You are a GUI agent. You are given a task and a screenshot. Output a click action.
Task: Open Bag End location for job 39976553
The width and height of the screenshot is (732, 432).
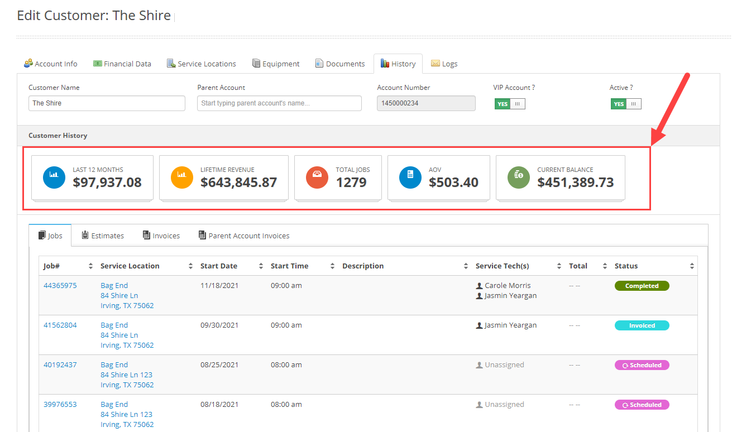click(x=114, y=405)
